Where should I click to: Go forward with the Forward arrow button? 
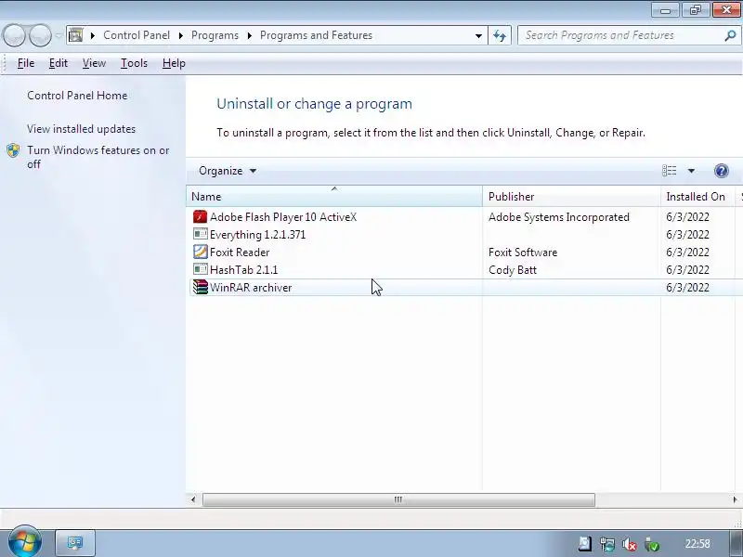[40, 35]
